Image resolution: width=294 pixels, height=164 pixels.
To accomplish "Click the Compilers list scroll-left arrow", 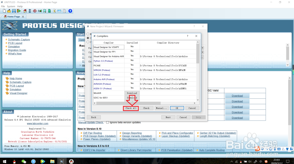I will 95,103.
